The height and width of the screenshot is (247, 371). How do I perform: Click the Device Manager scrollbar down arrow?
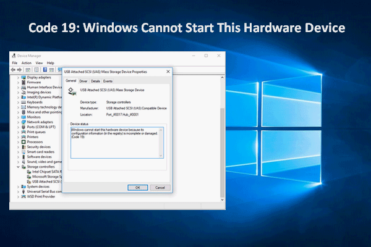click(x=222, y=199)
